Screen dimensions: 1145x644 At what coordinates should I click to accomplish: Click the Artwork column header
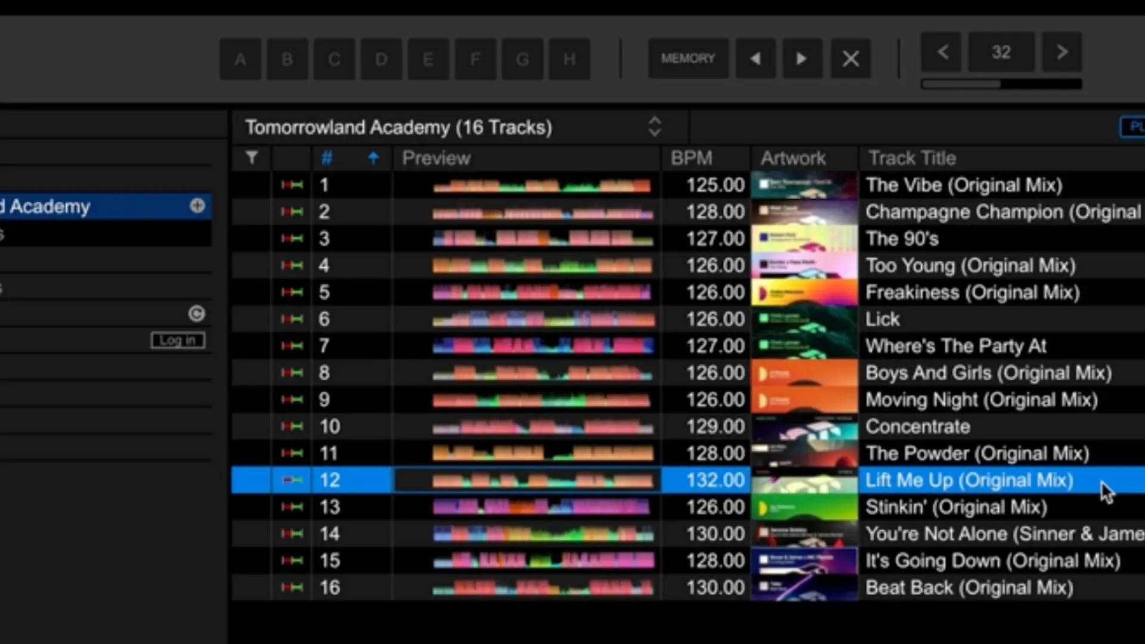coord(793,158)
